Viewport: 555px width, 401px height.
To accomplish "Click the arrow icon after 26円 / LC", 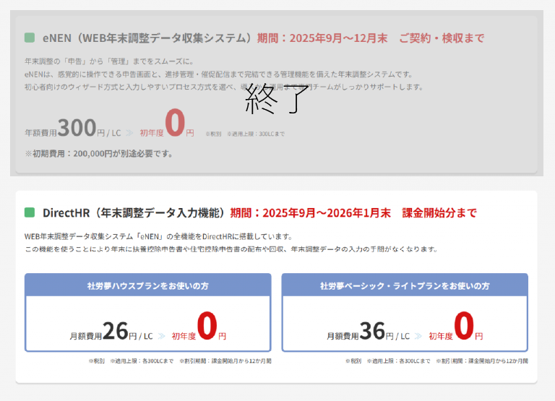I will [x=160, y=336].
